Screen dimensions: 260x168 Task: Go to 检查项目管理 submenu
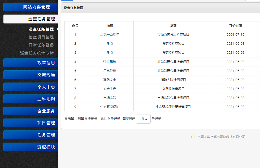41,37
